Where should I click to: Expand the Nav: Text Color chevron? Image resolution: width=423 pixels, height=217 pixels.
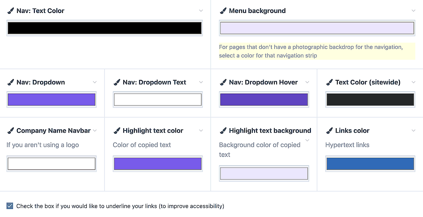click(201, 11)
